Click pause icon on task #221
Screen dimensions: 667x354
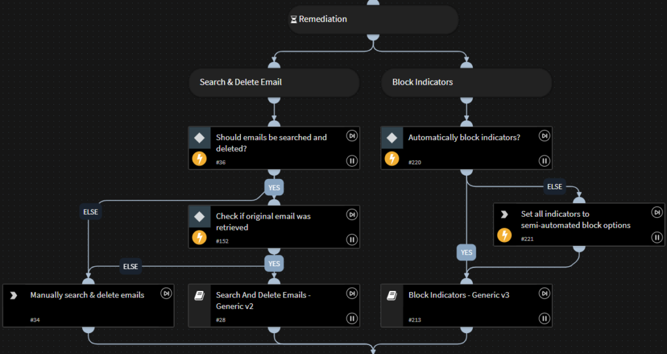tap(657, 238)
